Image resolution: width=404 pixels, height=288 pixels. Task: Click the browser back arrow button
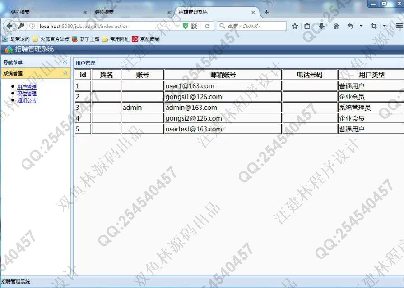click(x=9, y=26)
